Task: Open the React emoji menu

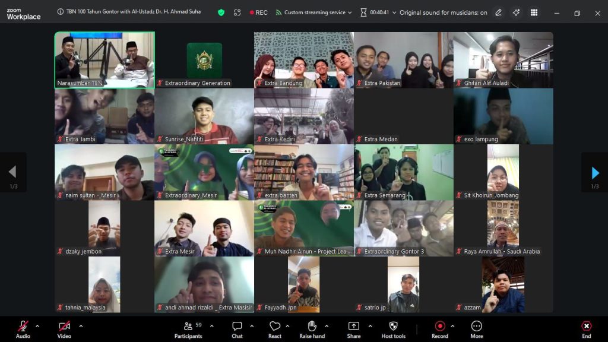Action: click(274, 328)
